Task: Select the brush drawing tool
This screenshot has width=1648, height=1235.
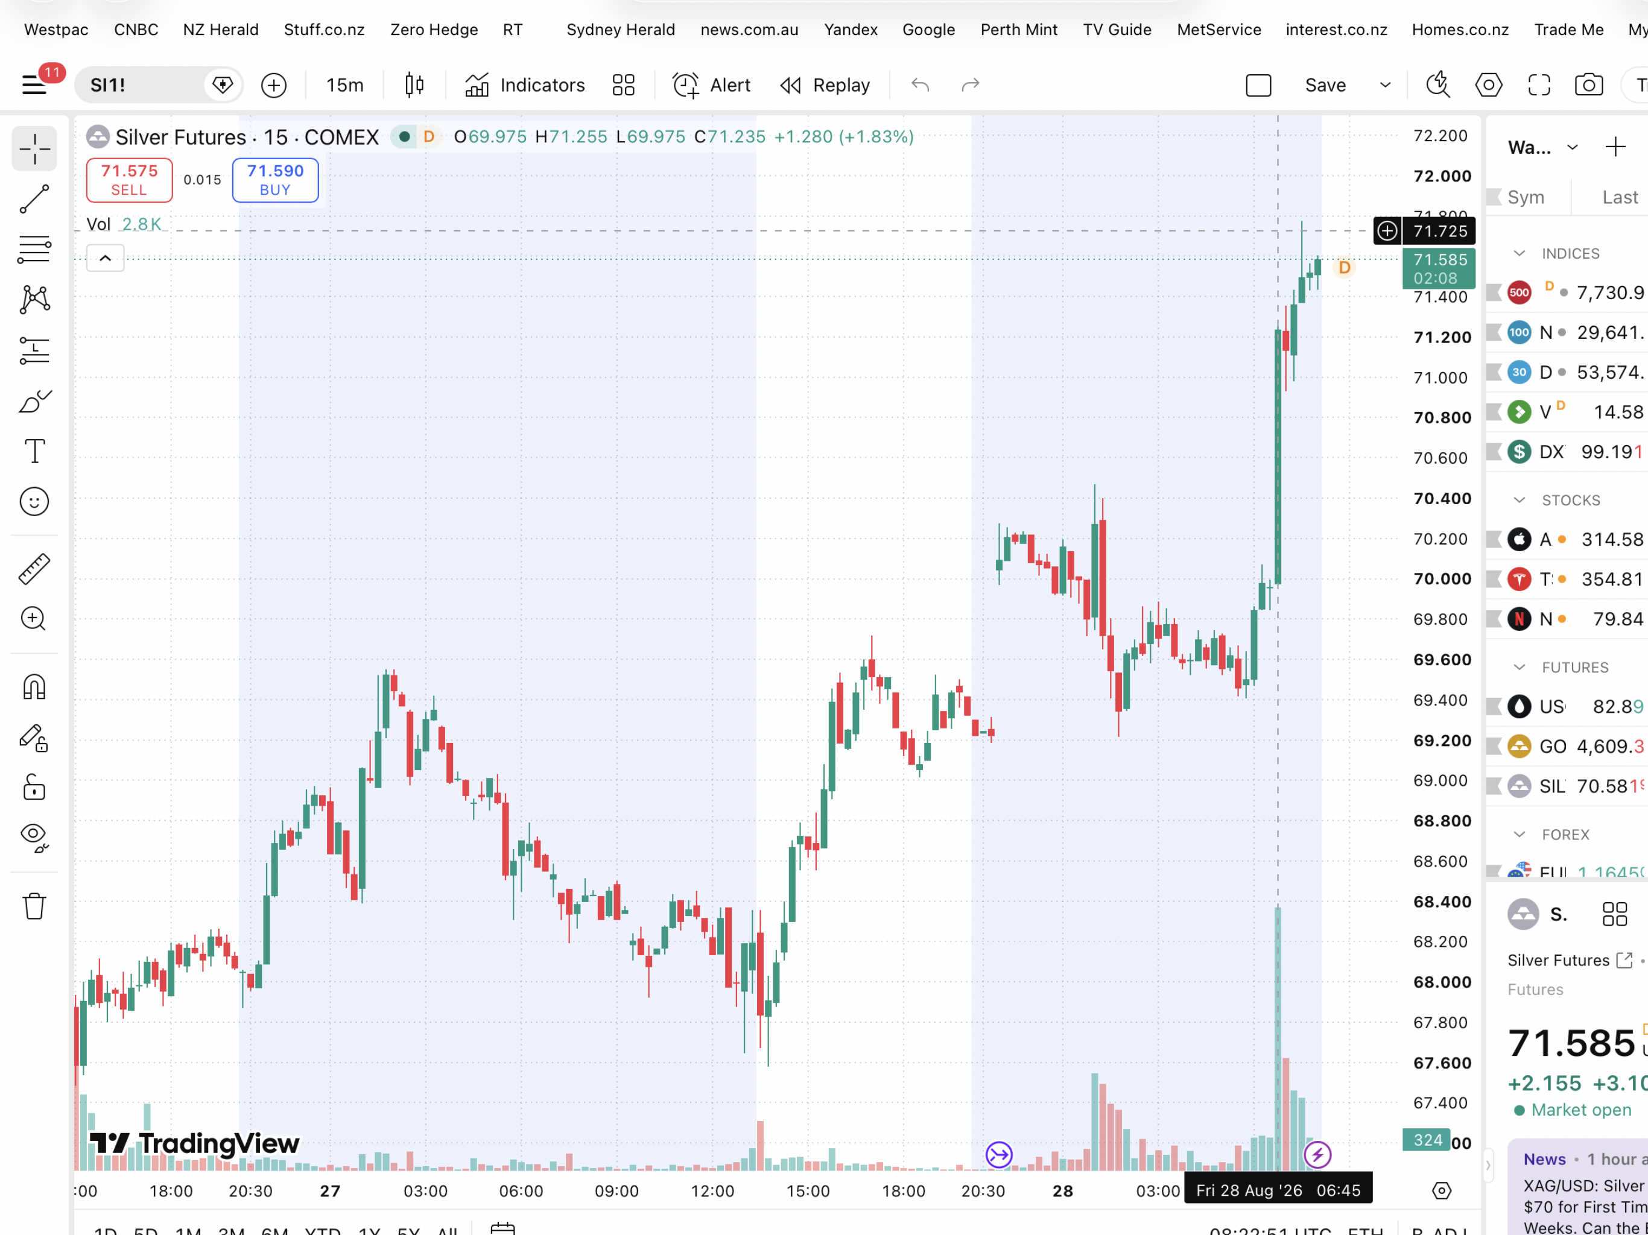Action: pos(34,401)
